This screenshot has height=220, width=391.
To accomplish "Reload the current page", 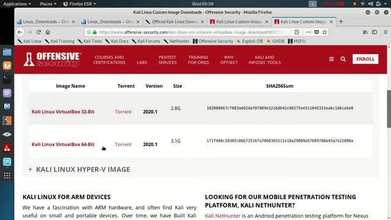I will 38,32.
